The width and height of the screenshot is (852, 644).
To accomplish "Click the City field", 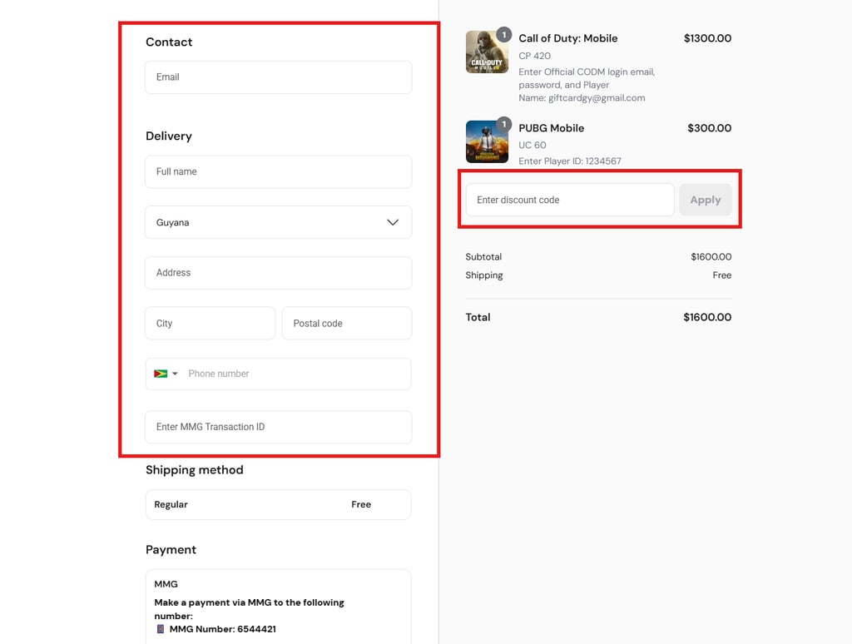I will 210,324.
